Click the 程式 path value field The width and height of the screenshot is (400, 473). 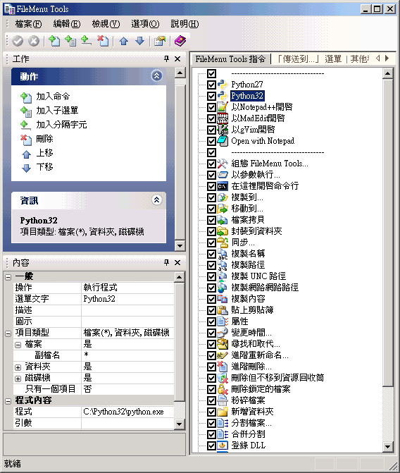127,412
